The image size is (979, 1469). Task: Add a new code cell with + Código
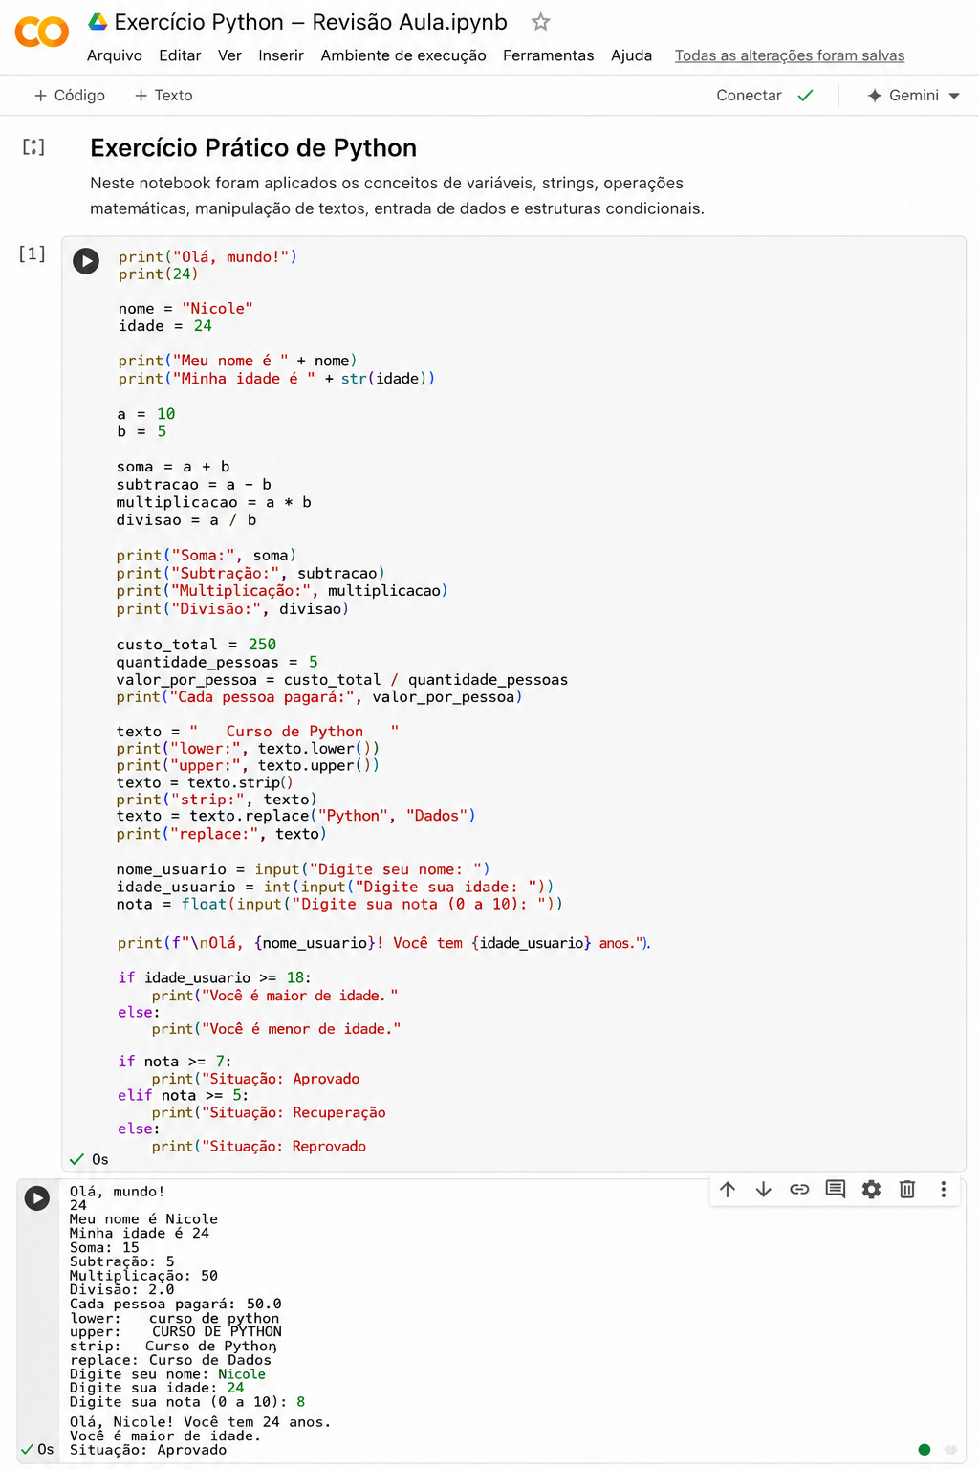pos(70,96)
